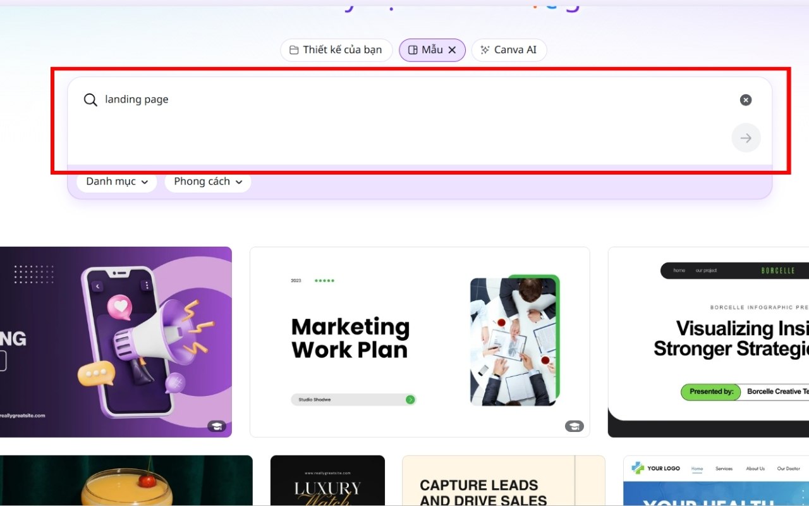The width and height of the screenshot is (809, 506).
Task: Clear the landing page search query
Action: [746, 99]
